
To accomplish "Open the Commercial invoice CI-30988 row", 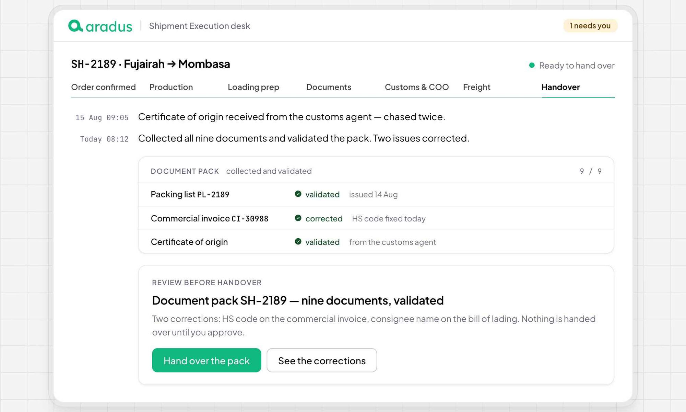I will click(x=376, y=218).
